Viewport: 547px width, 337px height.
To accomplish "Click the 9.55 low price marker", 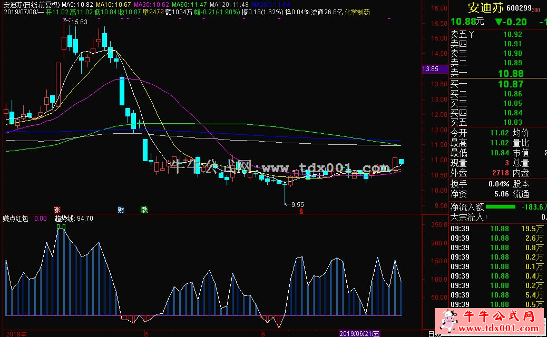I will click(x=298, y=205).
